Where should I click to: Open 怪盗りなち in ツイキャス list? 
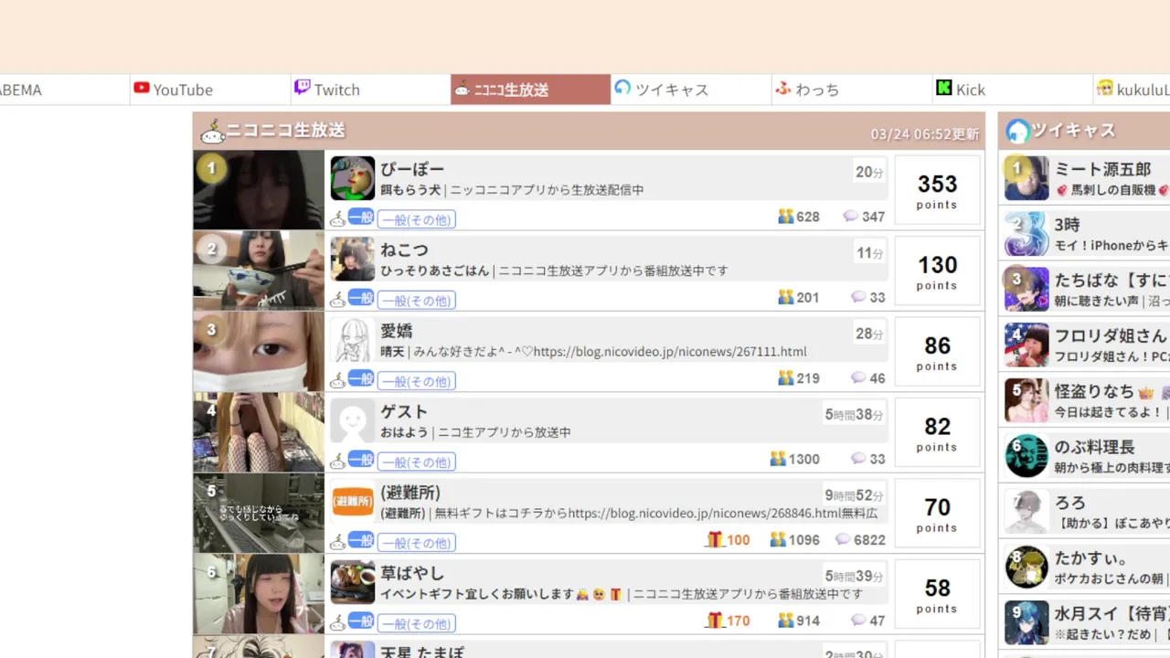click(1094, 391)
